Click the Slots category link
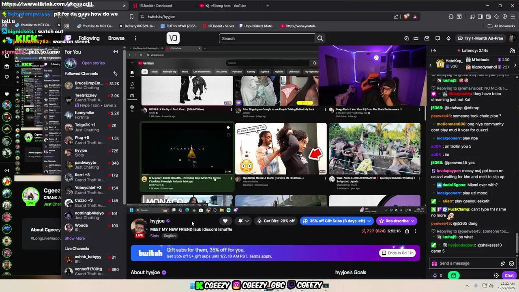This screenshot has height=292, width=519. pos(154,236)
